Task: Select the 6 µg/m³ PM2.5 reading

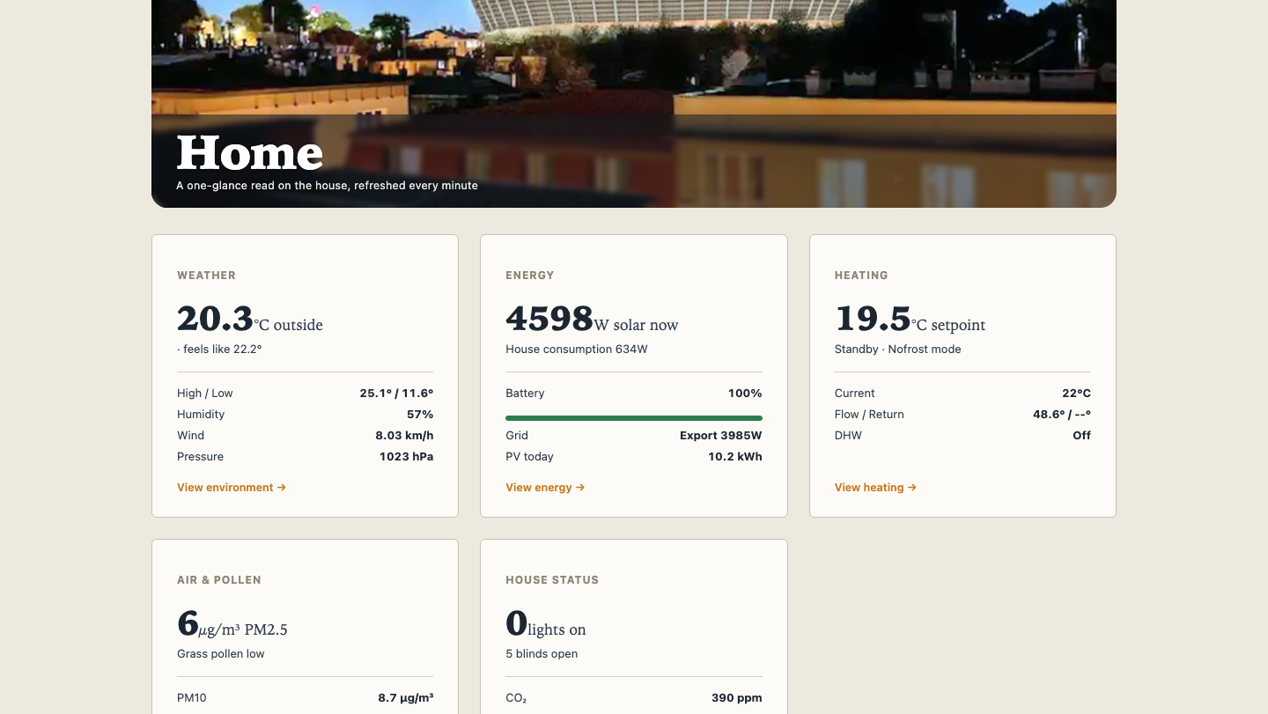Action: [232, 623]
